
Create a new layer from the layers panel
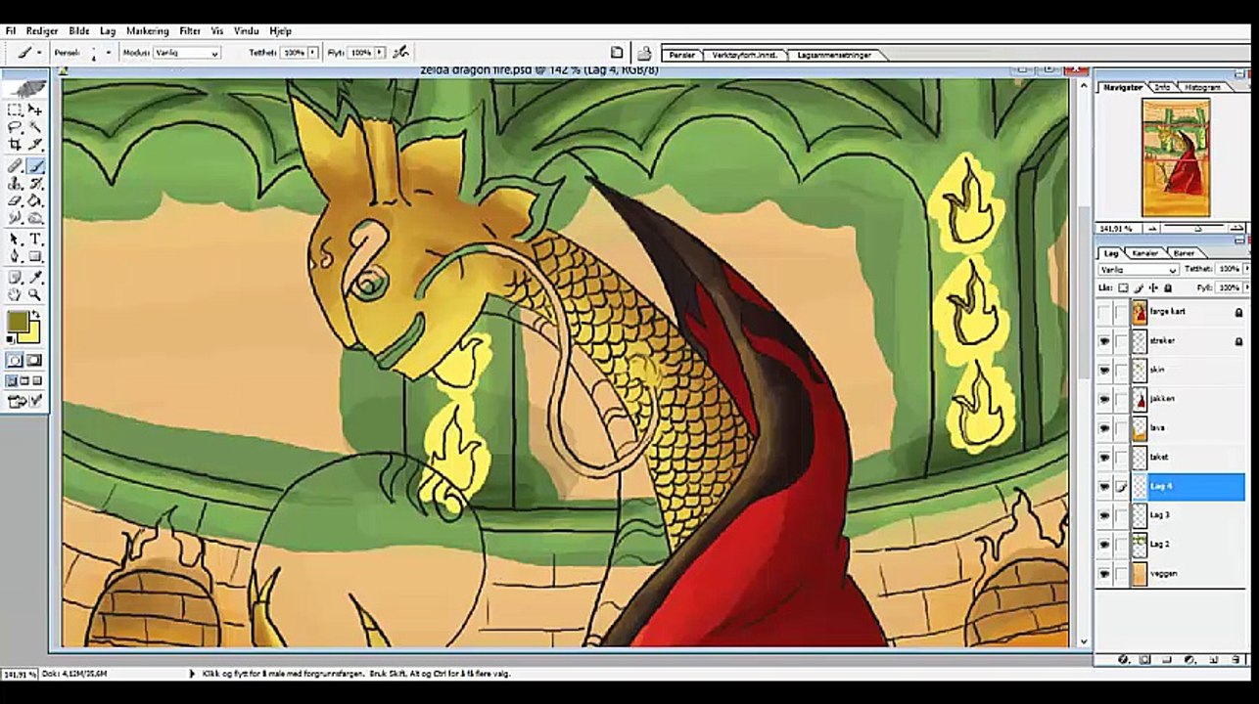[1214, 660]
